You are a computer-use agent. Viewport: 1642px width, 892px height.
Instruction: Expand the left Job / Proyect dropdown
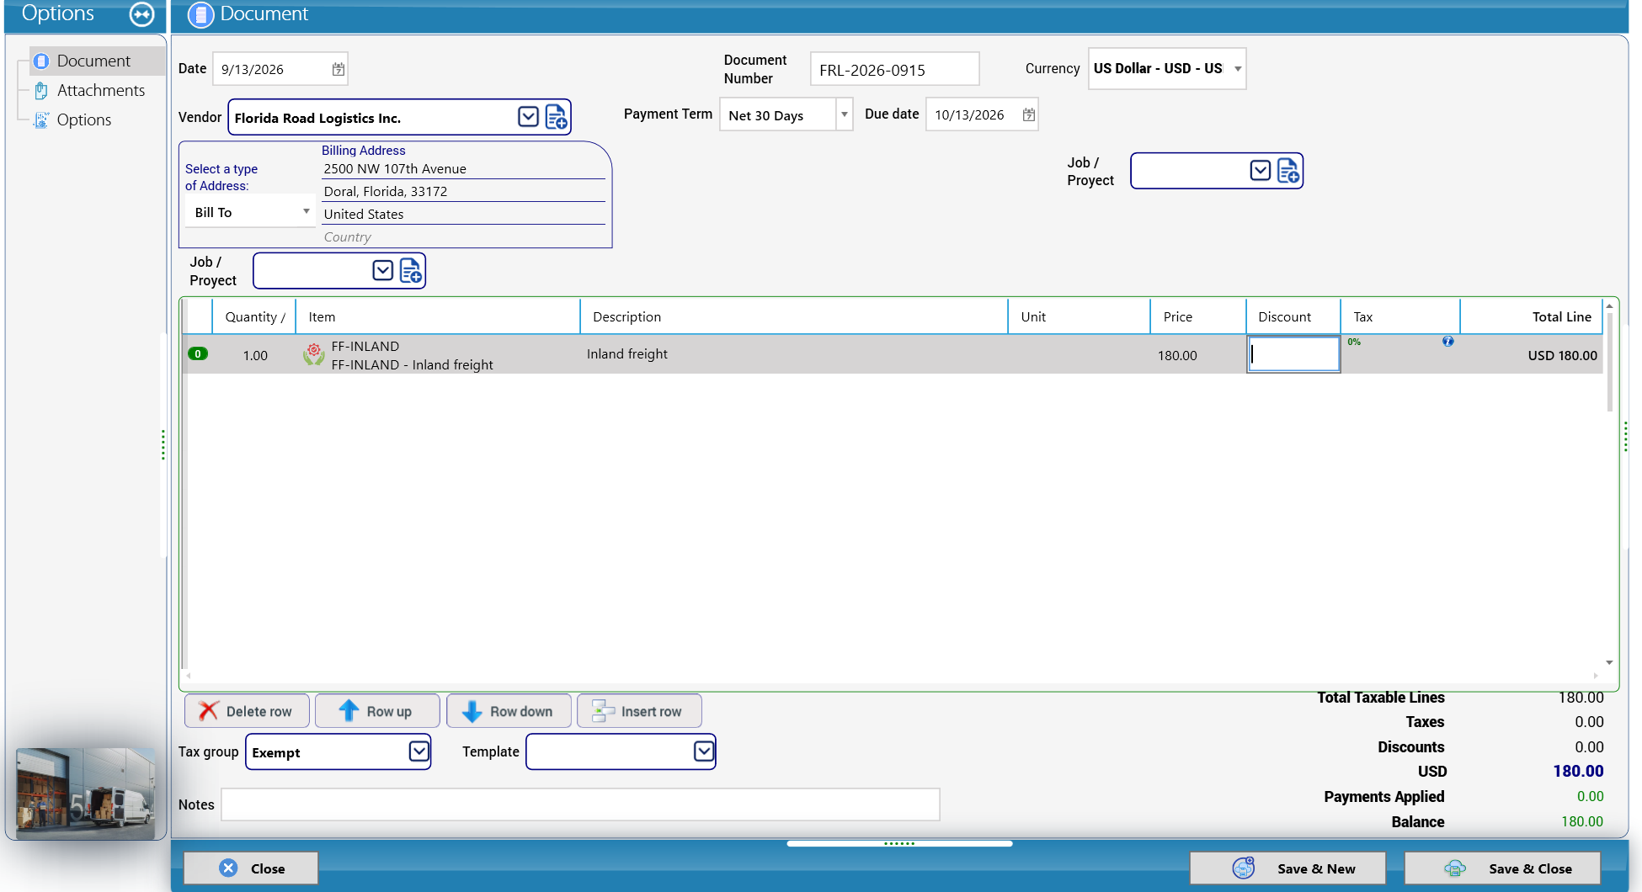coord(382,270)
